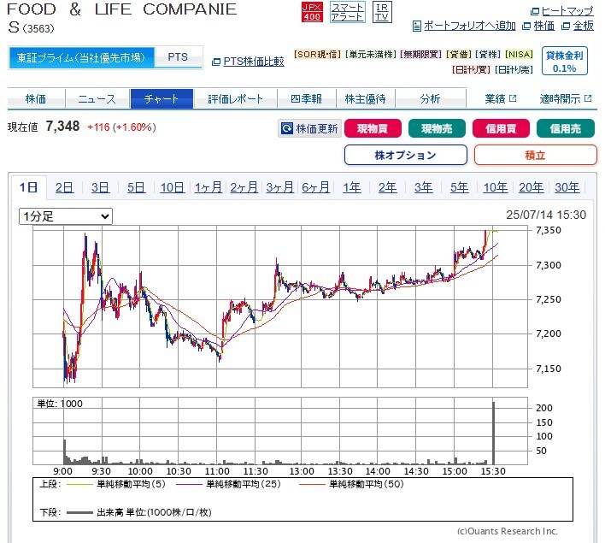Viewport: 605px width, 543px height.
Task: Open the 評価レポート tab
Action: pyautogui.click(x=235, y=99)
